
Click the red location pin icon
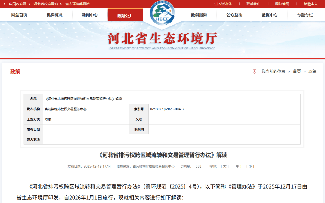[255, 72]
